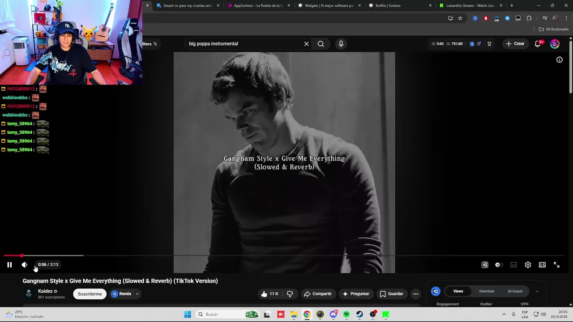Click the page scrollbar on the right
The height and width of the screenshot is (322, 573).
point(571,67)
